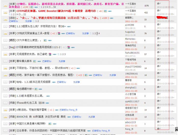Click folder icon of 赛车爆头脚本 thread
Viewport: 178px width, 135px height.
(5, 61)
